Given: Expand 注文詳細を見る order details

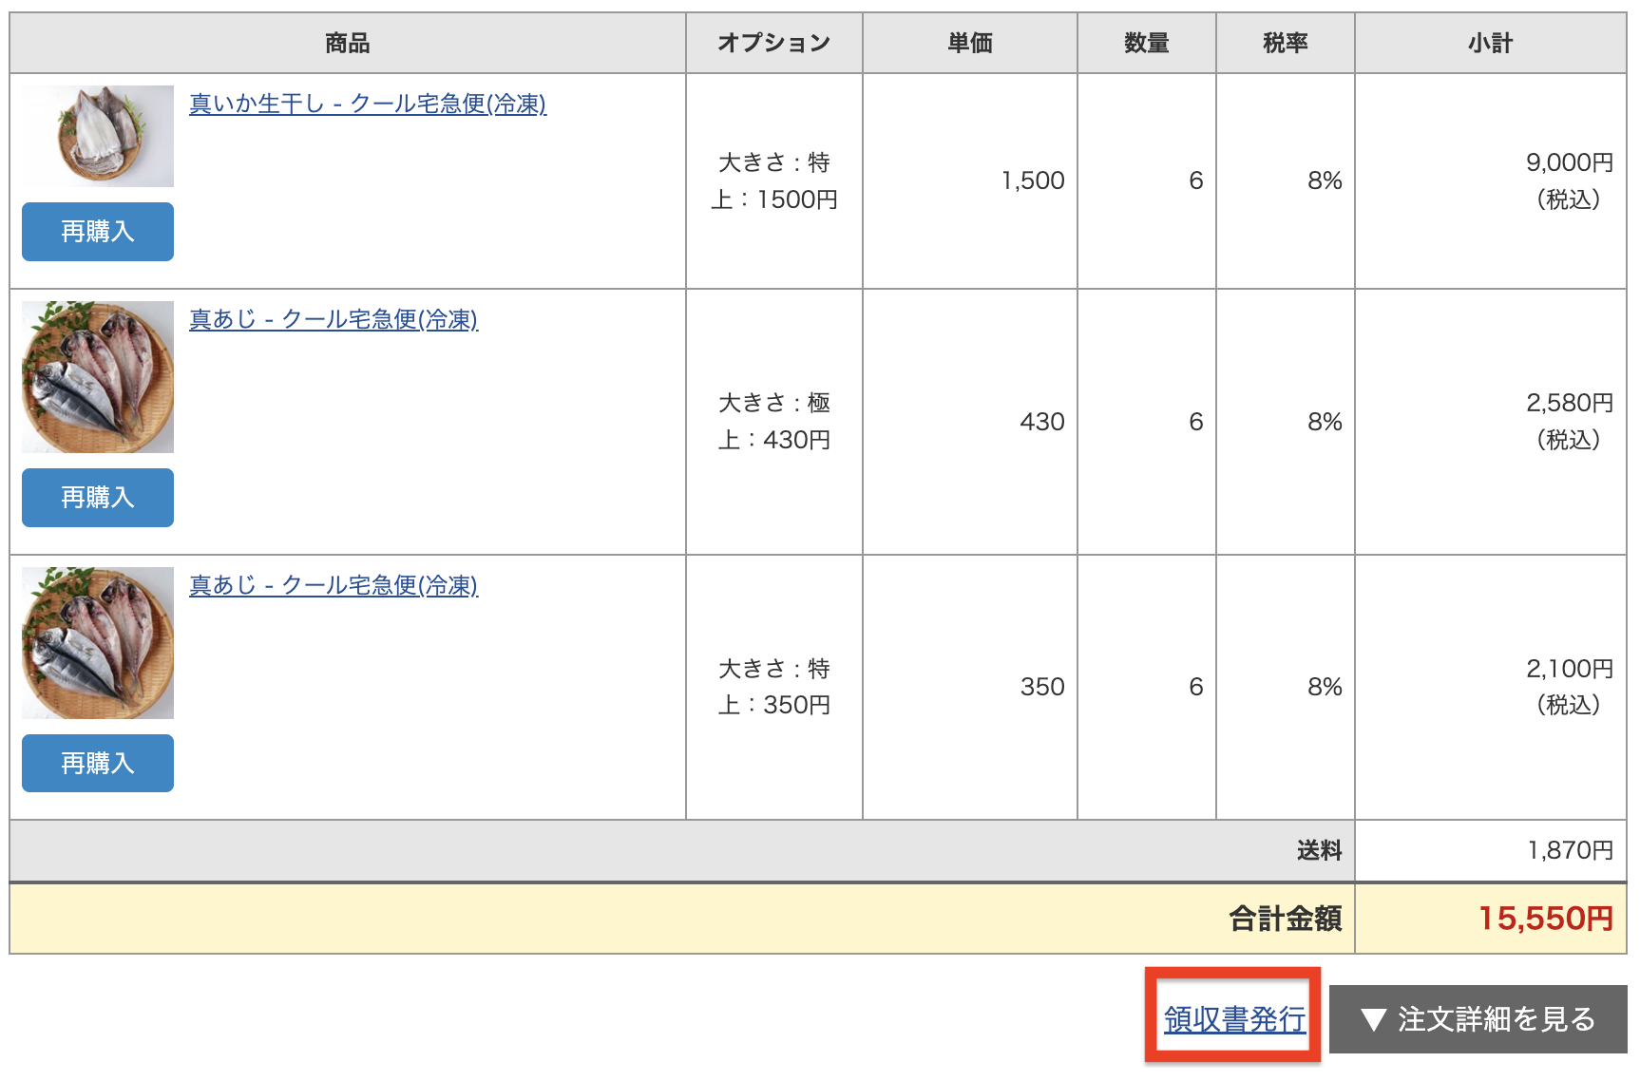Looking at the screenshot, I should coord(1478,1020).
